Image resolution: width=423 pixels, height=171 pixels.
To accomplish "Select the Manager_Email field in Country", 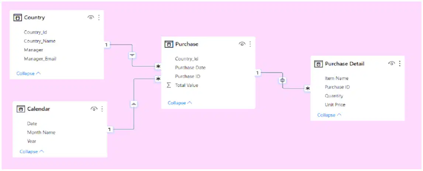I will (40, 59).
